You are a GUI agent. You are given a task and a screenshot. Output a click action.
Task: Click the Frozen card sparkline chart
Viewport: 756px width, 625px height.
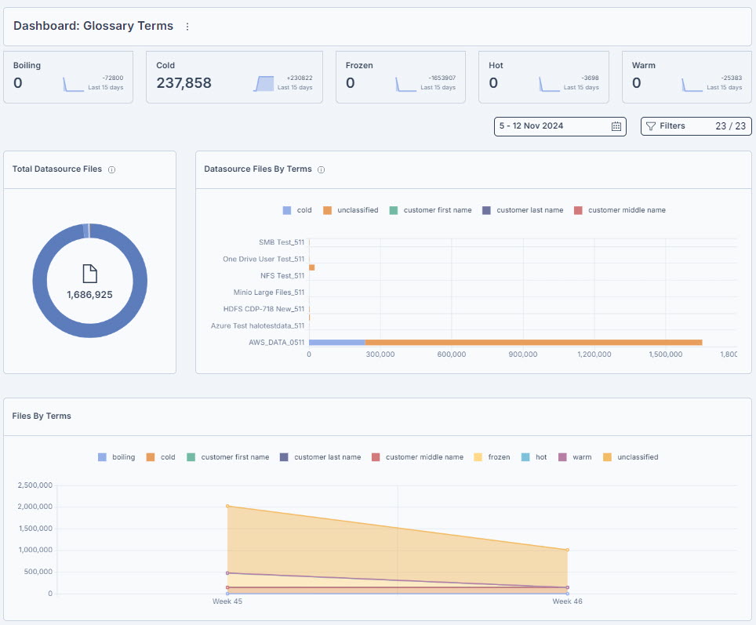point(405,85)
